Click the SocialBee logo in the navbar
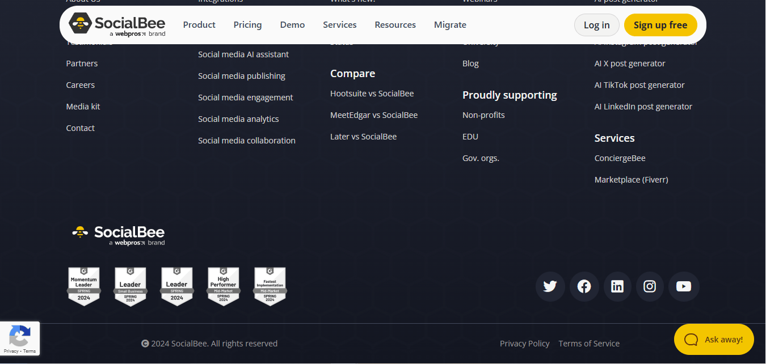This screenshot has height=364, width=766. point(117,25)
